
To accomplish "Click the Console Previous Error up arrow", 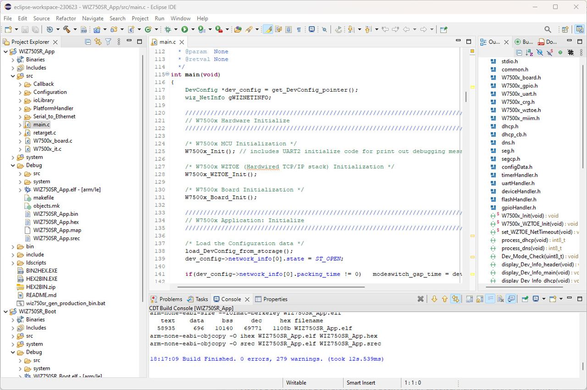I will [444, 299].
